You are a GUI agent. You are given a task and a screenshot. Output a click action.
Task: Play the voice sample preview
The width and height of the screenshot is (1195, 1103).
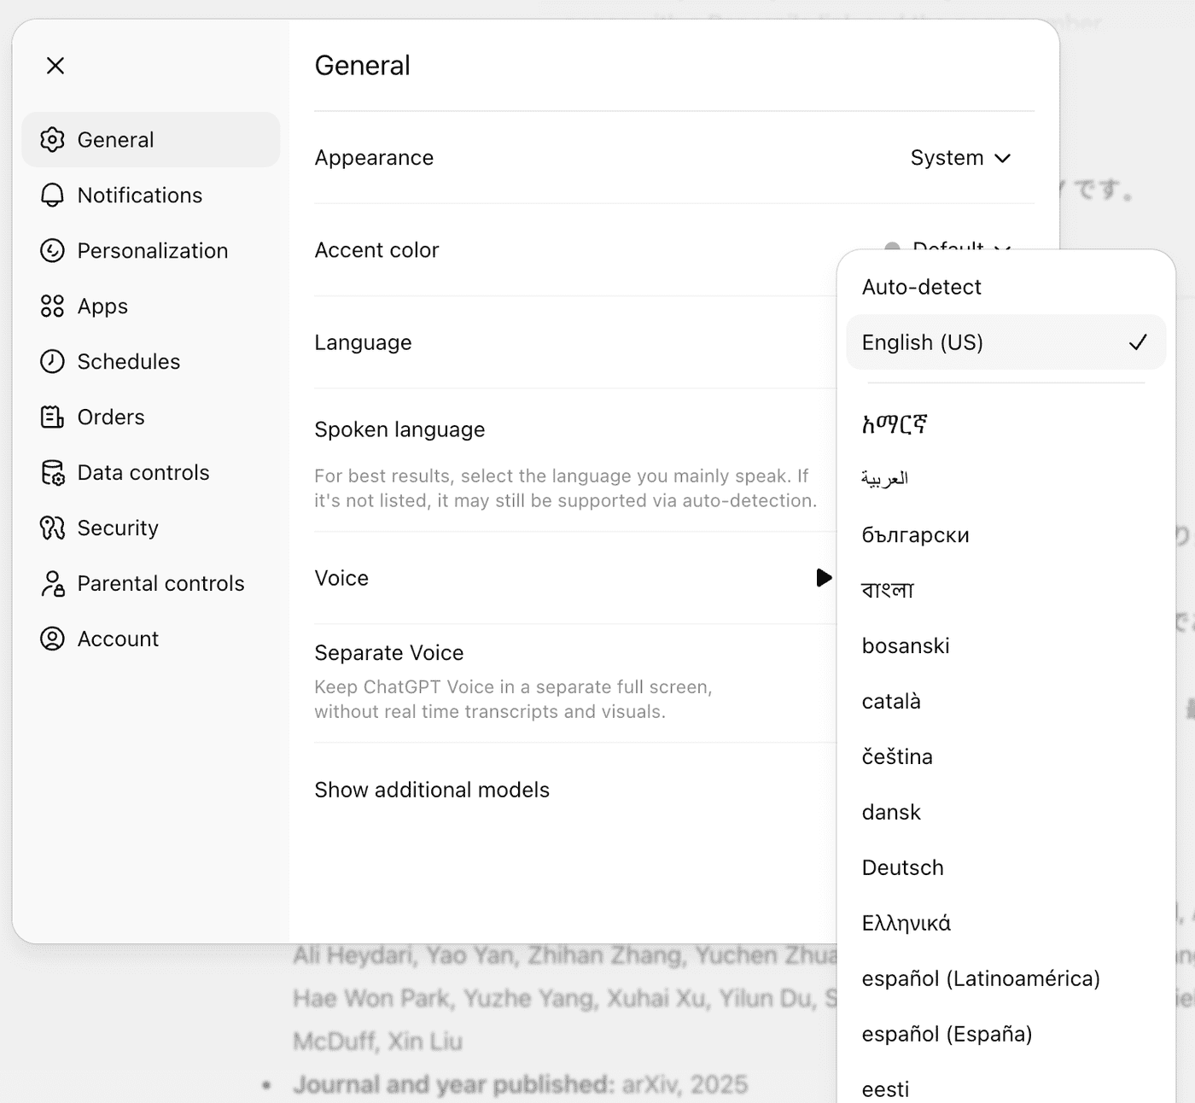pyautogui.click(x=823, y=578)
